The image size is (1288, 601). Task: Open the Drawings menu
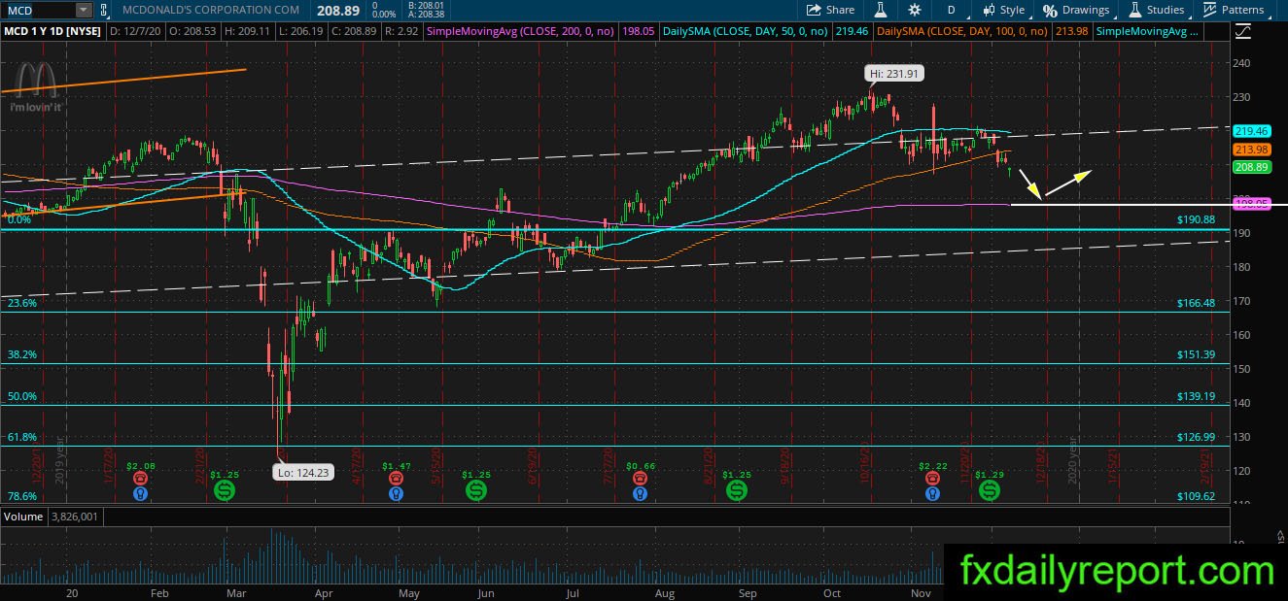coord(1077,10)
